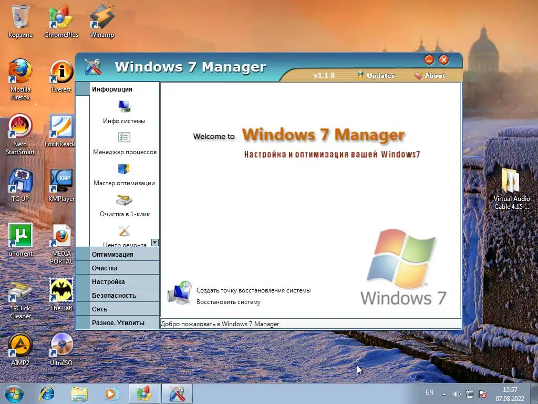Open Мастер оптимизации icon
Viewport: 538px width, 404px height.
[124, 169]
